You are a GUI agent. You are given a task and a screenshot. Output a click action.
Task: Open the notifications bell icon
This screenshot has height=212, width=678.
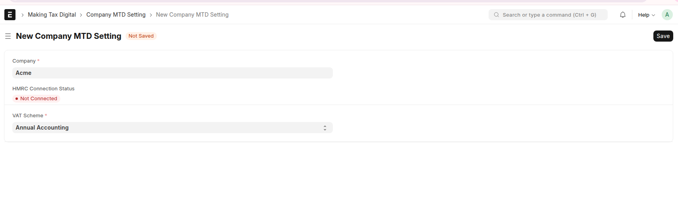coord(623,15)
